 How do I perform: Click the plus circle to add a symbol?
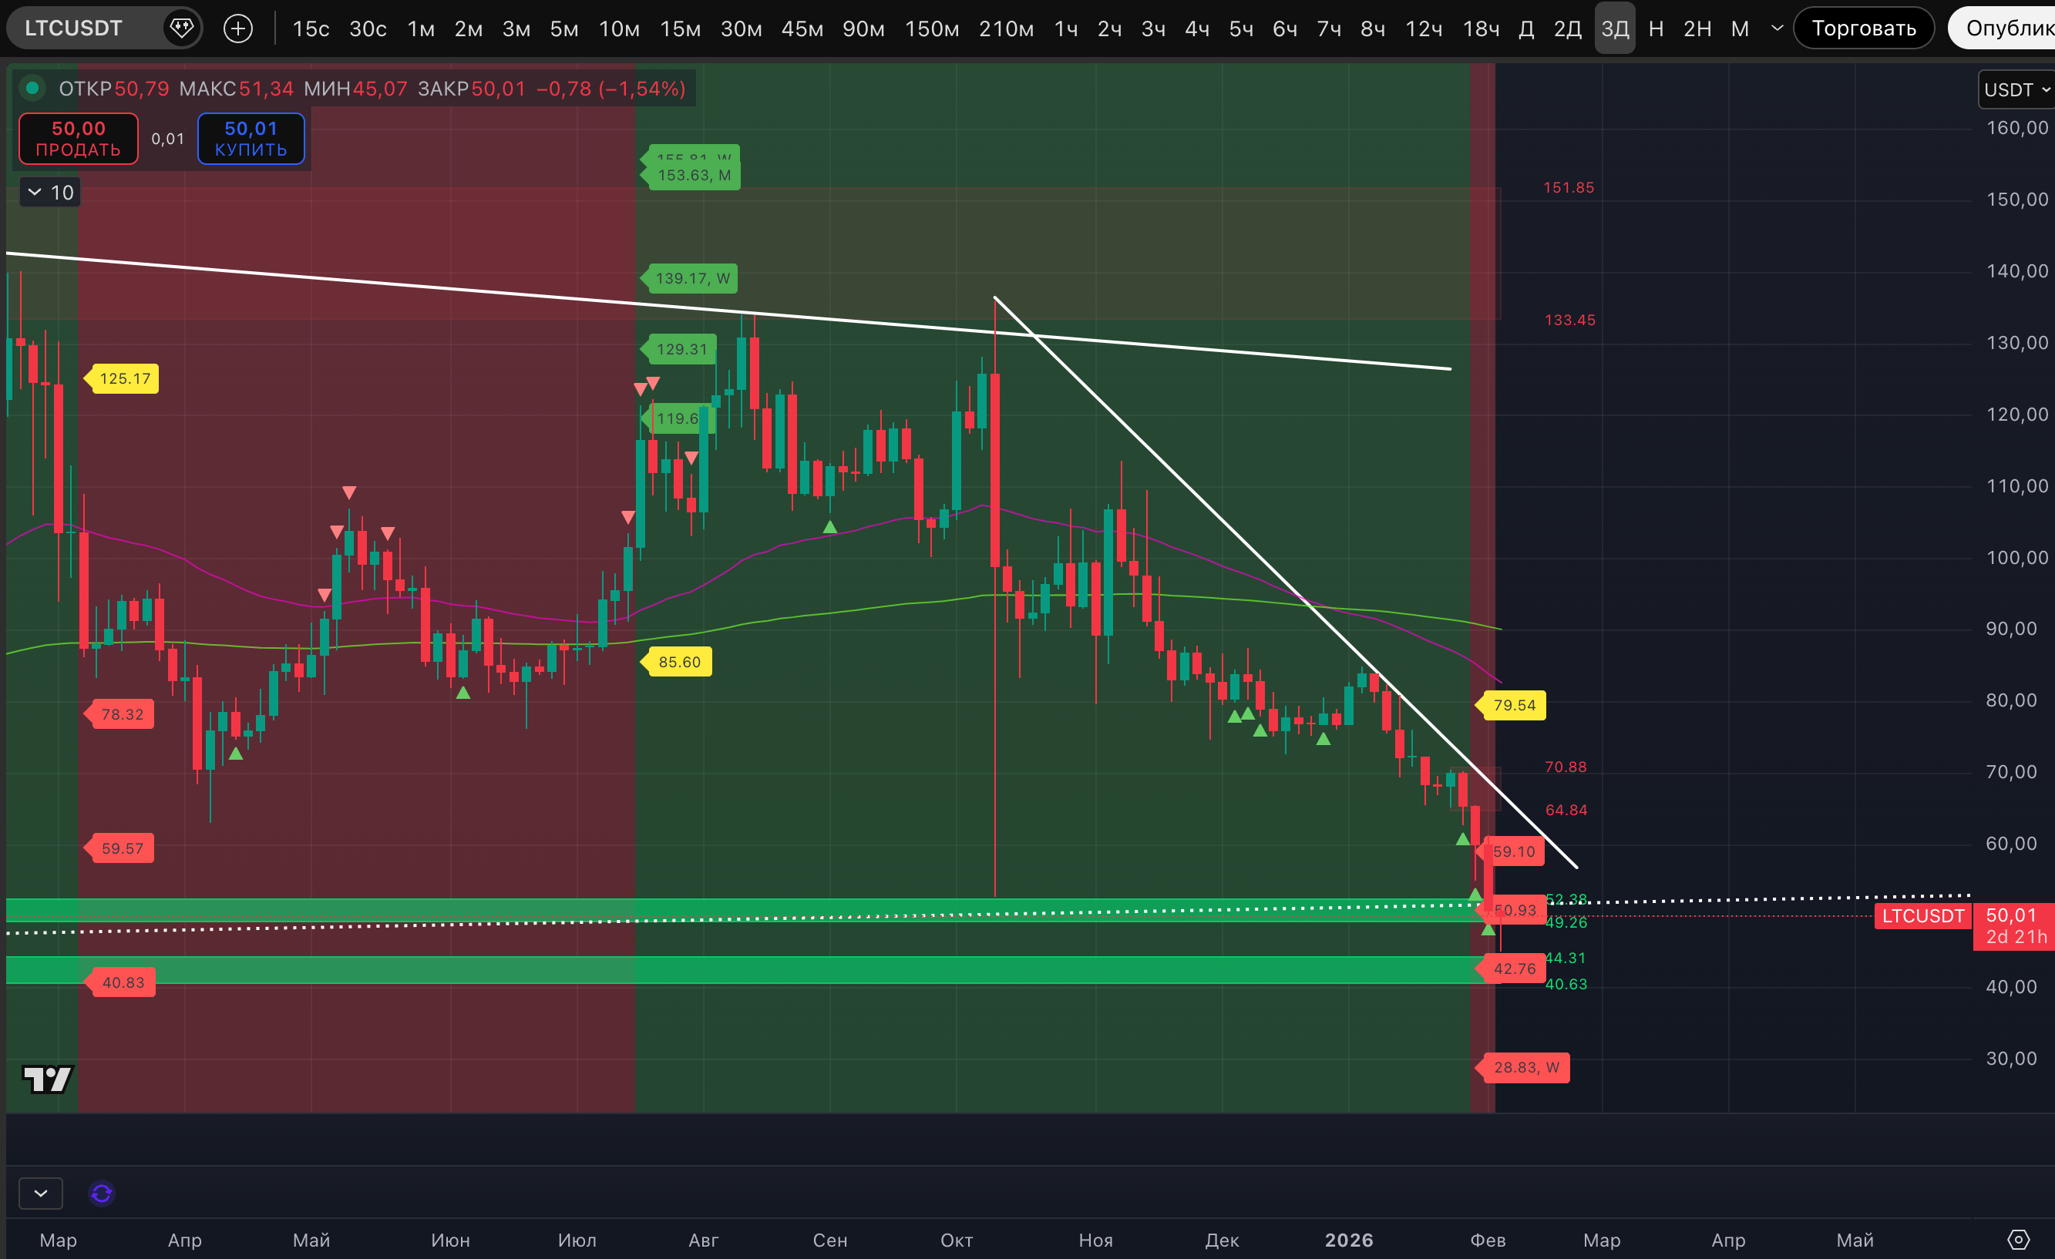tap(238, 29)
